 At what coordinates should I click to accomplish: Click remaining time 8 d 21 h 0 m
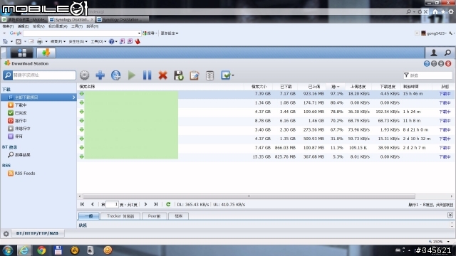pyautogui.click(x=415, y=129)
